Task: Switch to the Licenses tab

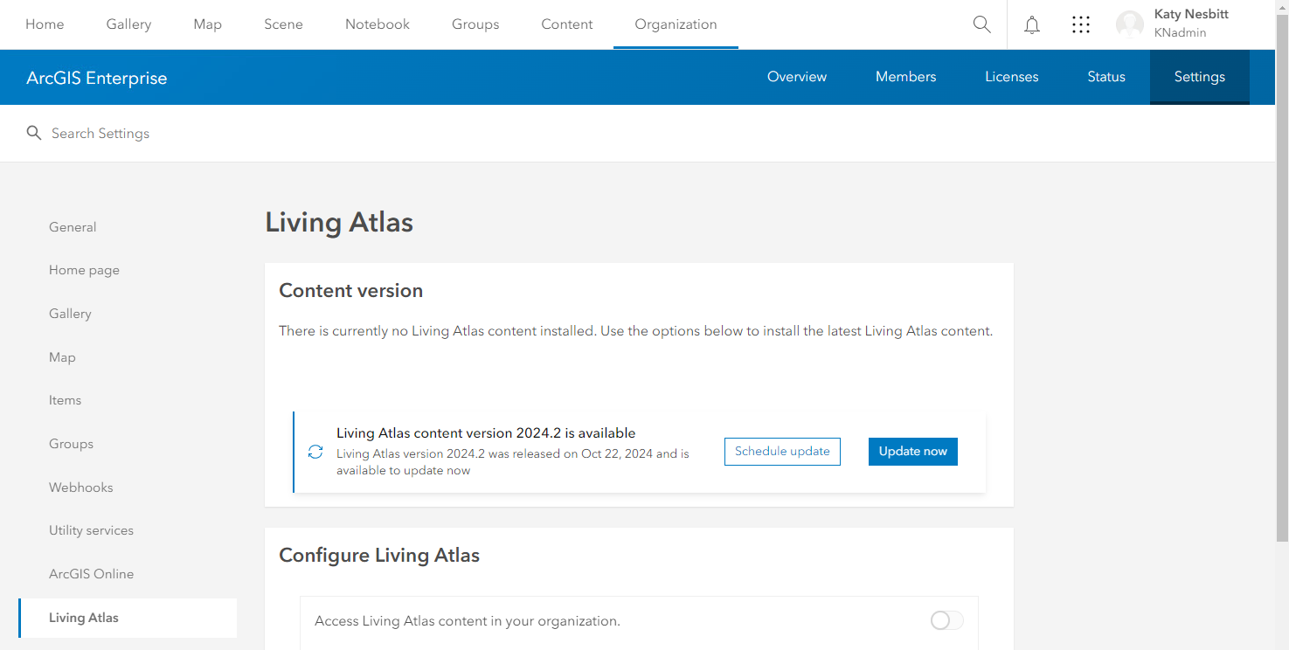Action: (1011, 77)
